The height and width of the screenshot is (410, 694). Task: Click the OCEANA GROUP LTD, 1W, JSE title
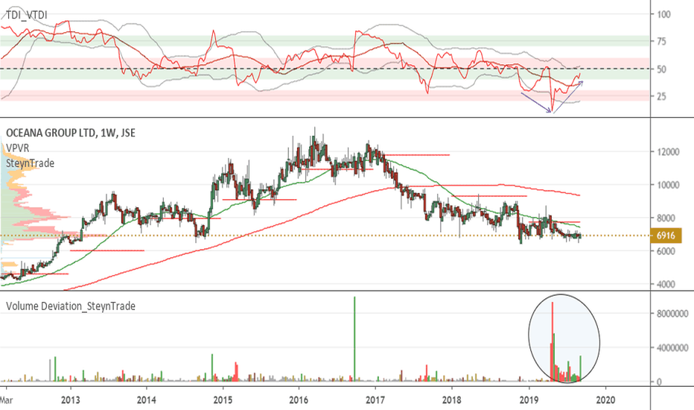click(x=71, y=133)
